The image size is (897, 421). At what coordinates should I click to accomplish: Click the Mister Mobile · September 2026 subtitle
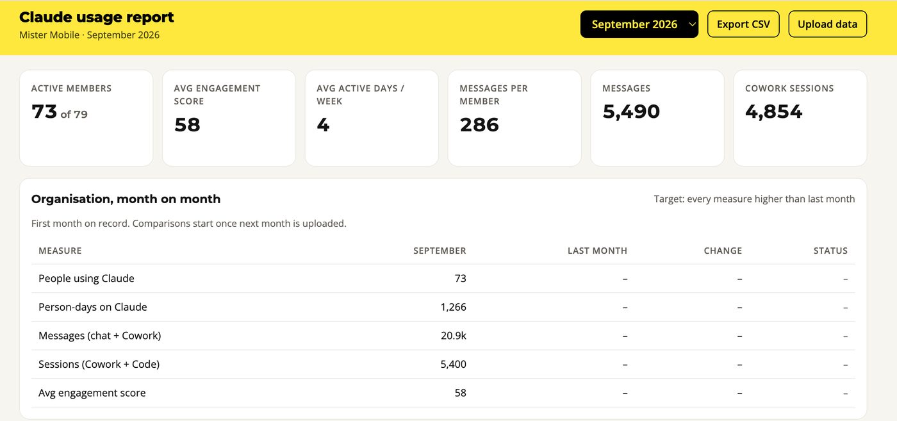click(90, 35)
